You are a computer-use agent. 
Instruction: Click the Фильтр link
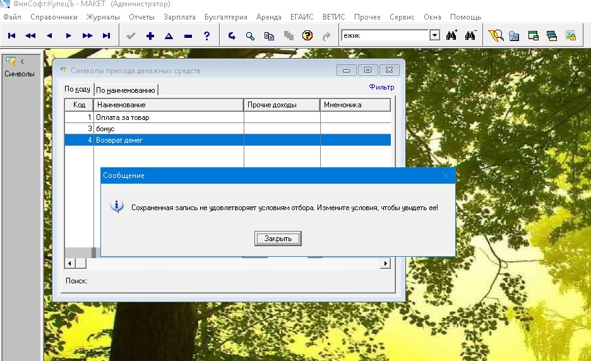pos(381,87)
